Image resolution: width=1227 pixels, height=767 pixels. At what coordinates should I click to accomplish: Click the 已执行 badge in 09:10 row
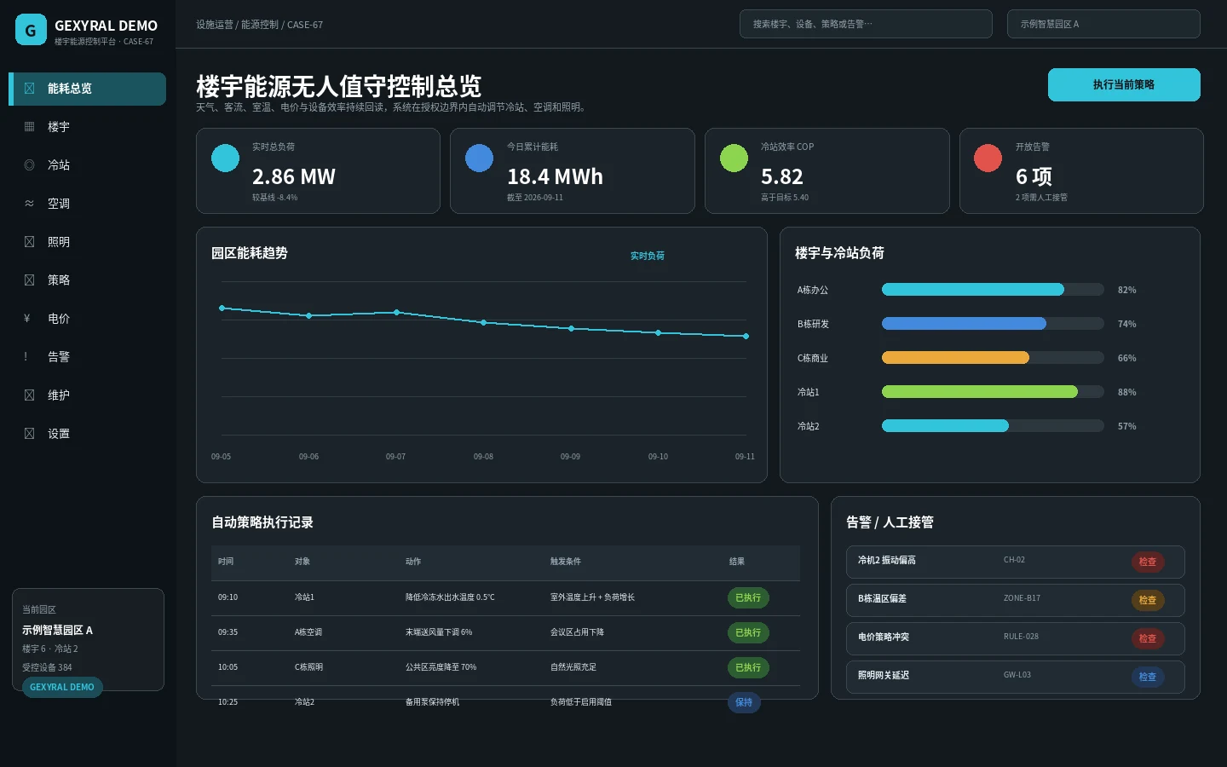tap(748, 597)
